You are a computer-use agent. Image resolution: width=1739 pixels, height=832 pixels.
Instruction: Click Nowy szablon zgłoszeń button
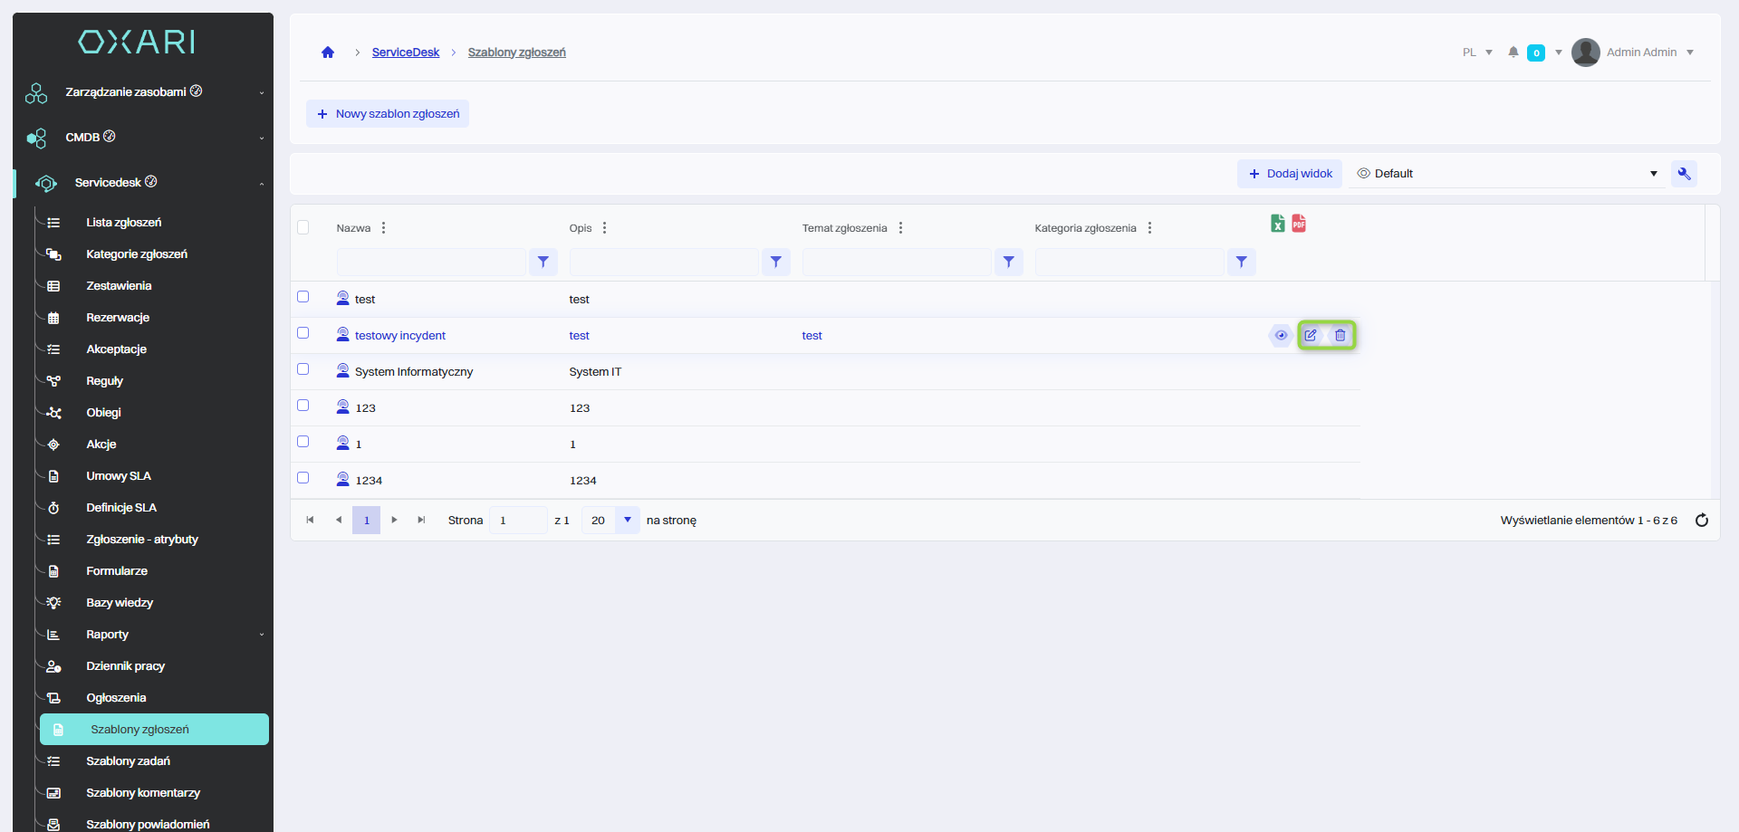[388, 114]
